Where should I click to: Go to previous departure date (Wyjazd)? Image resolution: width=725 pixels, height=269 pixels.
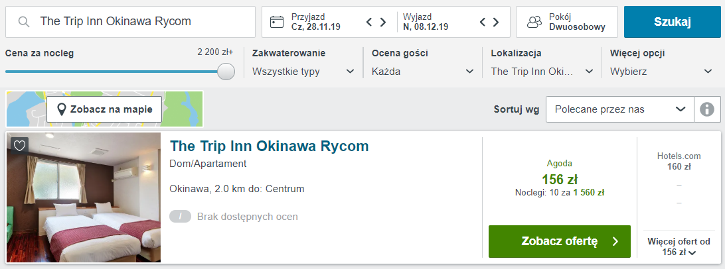[x=482, y=22]
